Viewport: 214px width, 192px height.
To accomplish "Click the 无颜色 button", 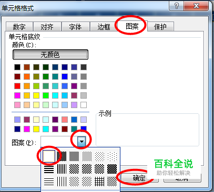I will point(50,55).
